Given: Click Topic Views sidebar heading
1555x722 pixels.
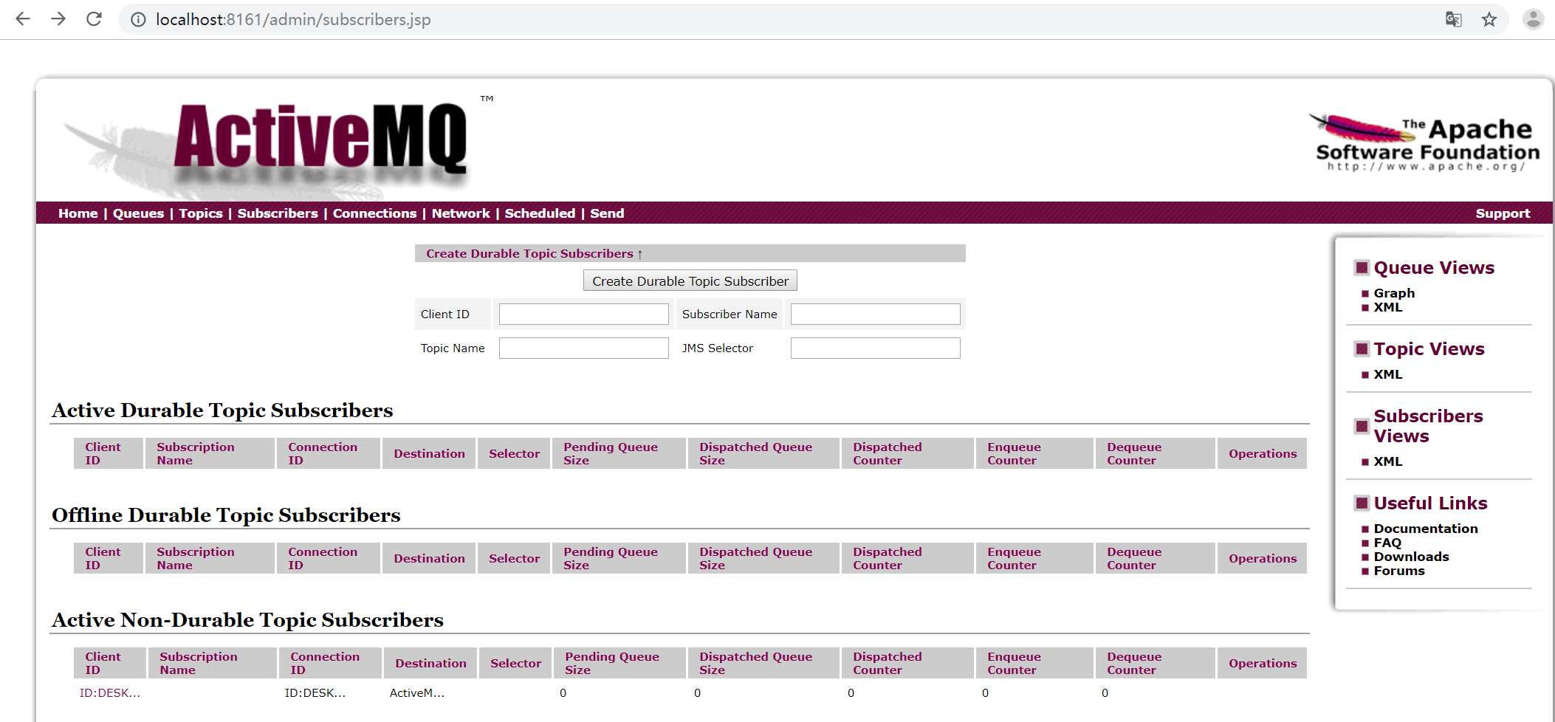Looking at the screenshot, I should pyautogui.click(x=1429, y=348).
